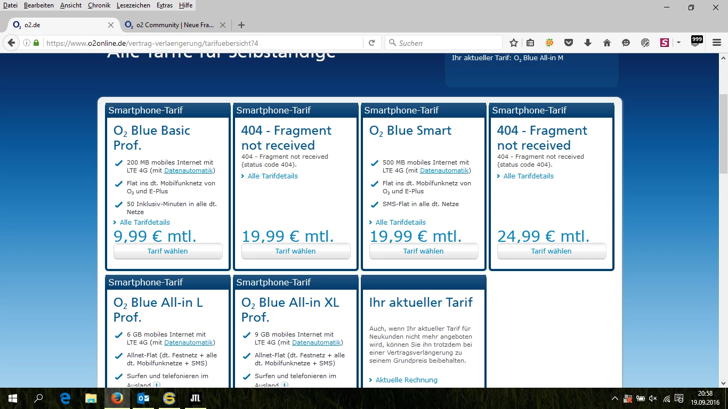
Task: Click the pink S extension icon
Action: pyautogui.click(x=664, y=43)
